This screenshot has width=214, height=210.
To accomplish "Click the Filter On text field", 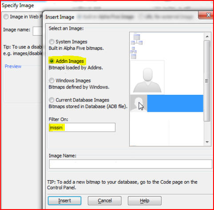I will [x=82, y=127].
